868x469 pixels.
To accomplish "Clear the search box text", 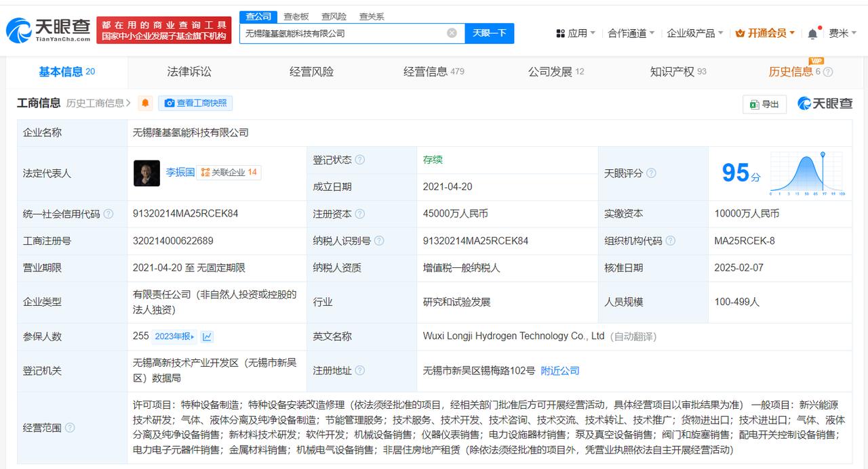I will pyautogui.click(x=452, y=32).
